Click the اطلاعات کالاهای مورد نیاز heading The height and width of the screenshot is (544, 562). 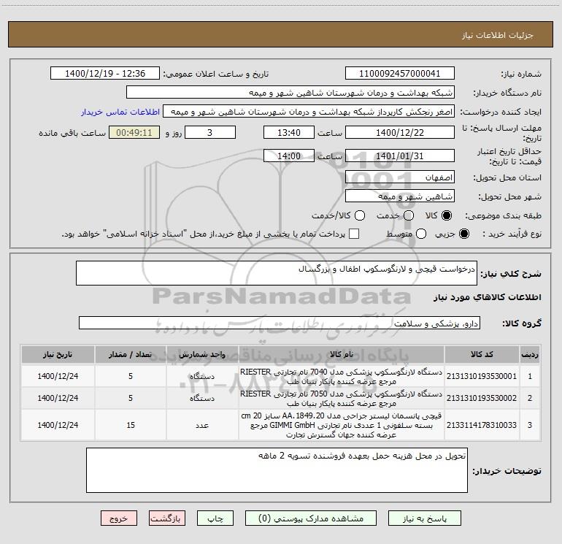488,297
